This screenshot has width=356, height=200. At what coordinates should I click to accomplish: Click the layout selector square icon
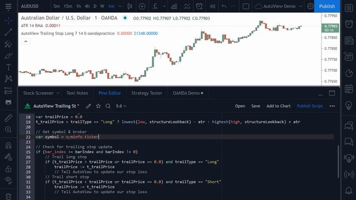pos(246,6)
